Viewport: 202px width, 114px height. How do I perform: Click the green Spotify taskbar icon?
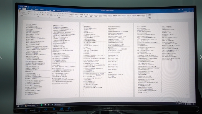point(42,105)
